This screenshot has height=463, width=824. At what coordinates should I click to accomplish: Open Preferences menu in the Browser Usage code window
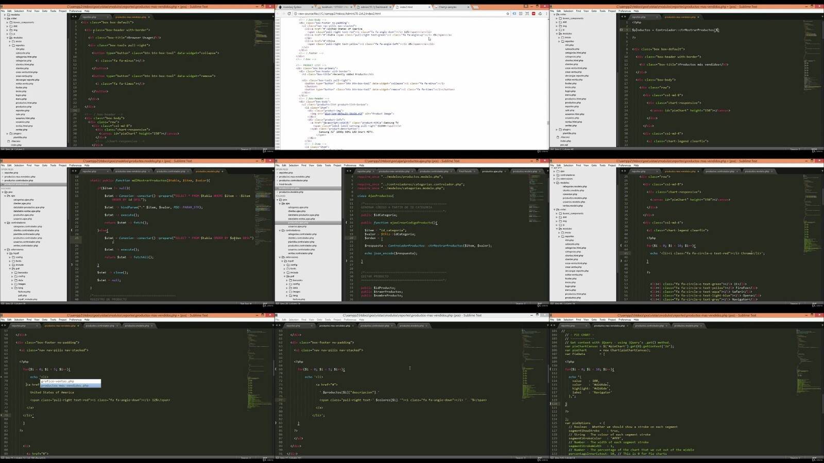tap(75, 10)
